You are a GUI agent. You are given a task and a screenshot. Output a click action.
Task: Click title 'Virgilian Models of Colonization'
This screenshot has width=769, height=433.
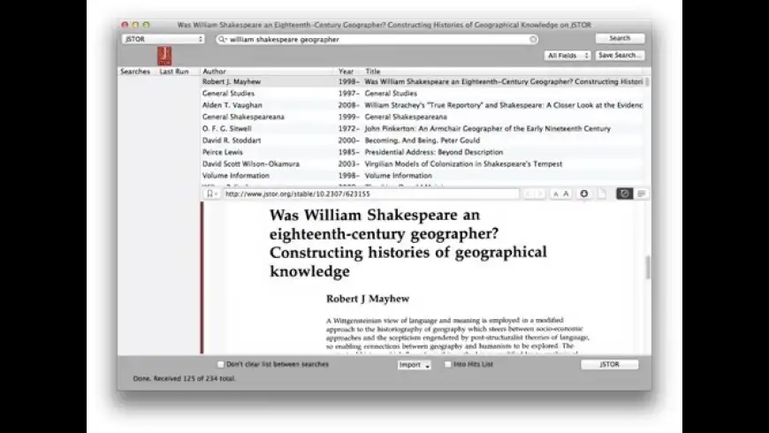tap(463, 163)
